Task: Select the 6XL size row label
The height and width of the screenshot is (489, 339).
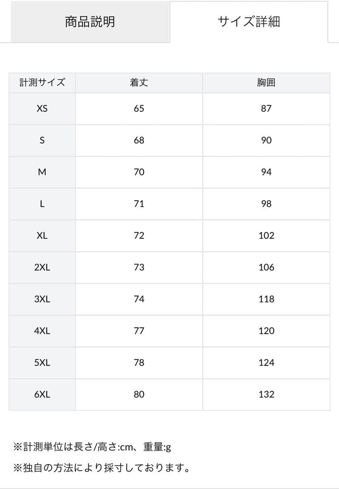Action: click(42, 394)
